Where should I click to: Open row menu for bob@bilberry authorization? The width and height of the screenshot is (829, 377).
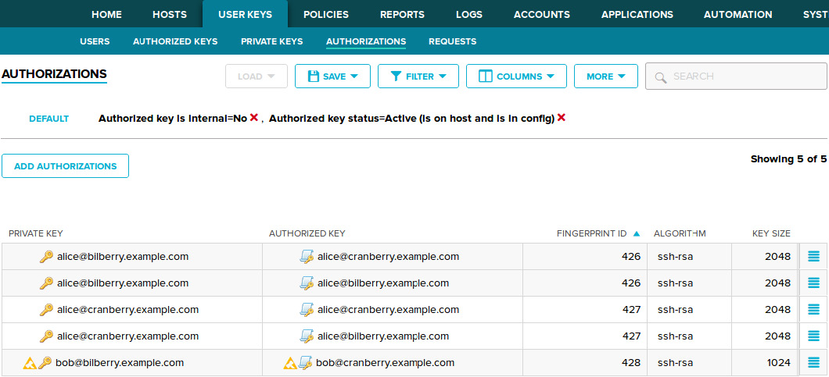tap(813, 362)
